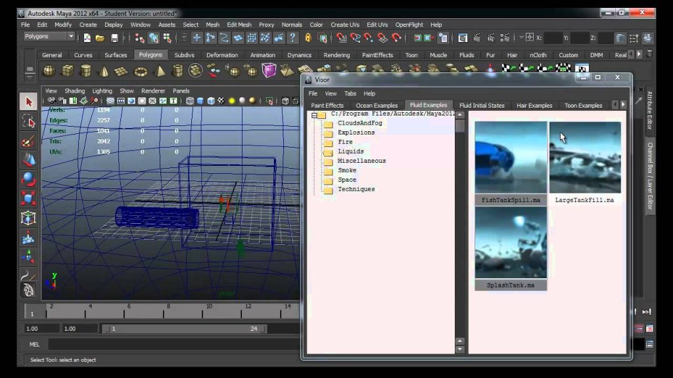Collapse the Maya2012 root folder in Visor
Screen dimensions: 673x378
point(314,115)
